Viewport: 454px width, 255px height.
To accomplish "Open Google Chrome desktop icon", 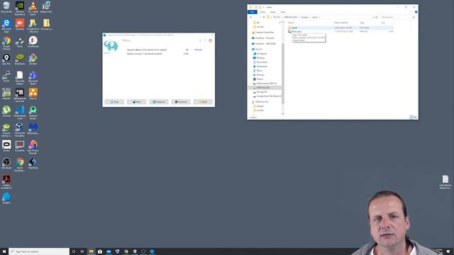I will click(x=6, y=42).
